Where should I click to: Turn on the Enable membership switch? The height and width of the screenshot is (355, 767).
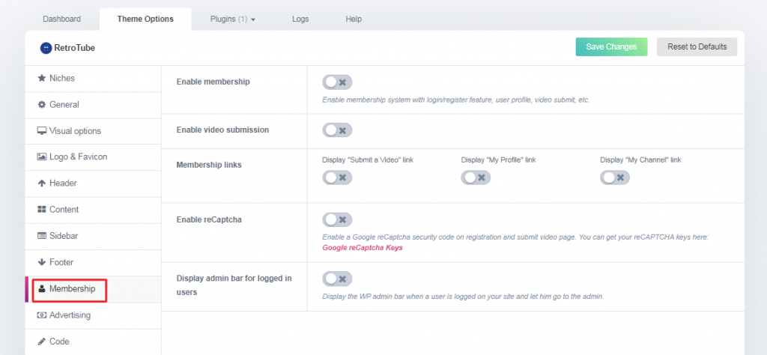pos(336,82)
